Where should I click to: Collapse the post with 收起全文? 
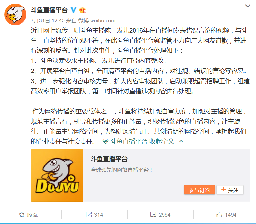162,141
